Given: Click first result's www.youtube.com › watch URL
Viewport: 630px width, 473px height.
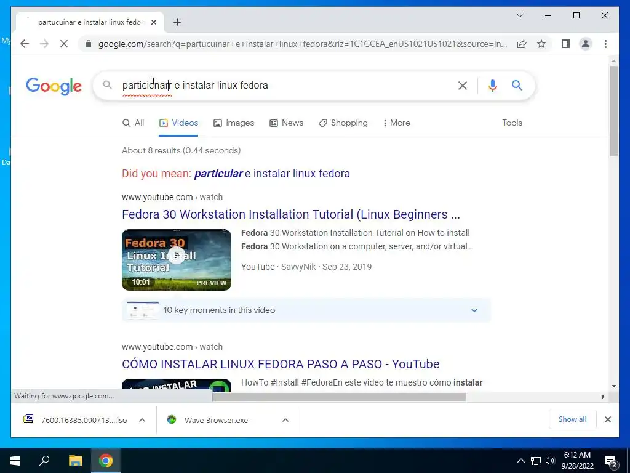Looking at the screenshot, I should click(172, 197).
